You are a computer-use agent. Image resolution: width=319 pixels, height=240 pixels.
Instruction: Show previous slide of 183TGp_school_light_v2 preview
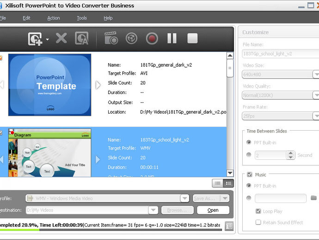2,159
